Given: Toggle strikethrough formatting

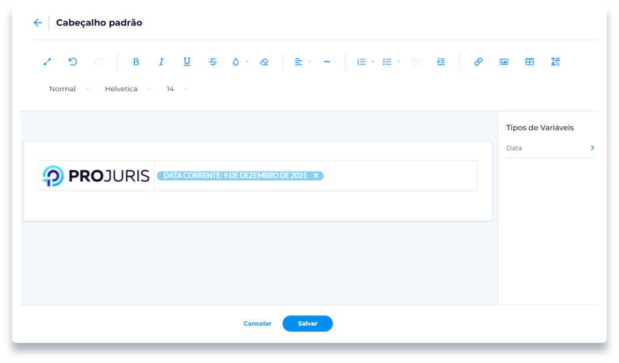Looking at the screenshot, I should 213,62.
